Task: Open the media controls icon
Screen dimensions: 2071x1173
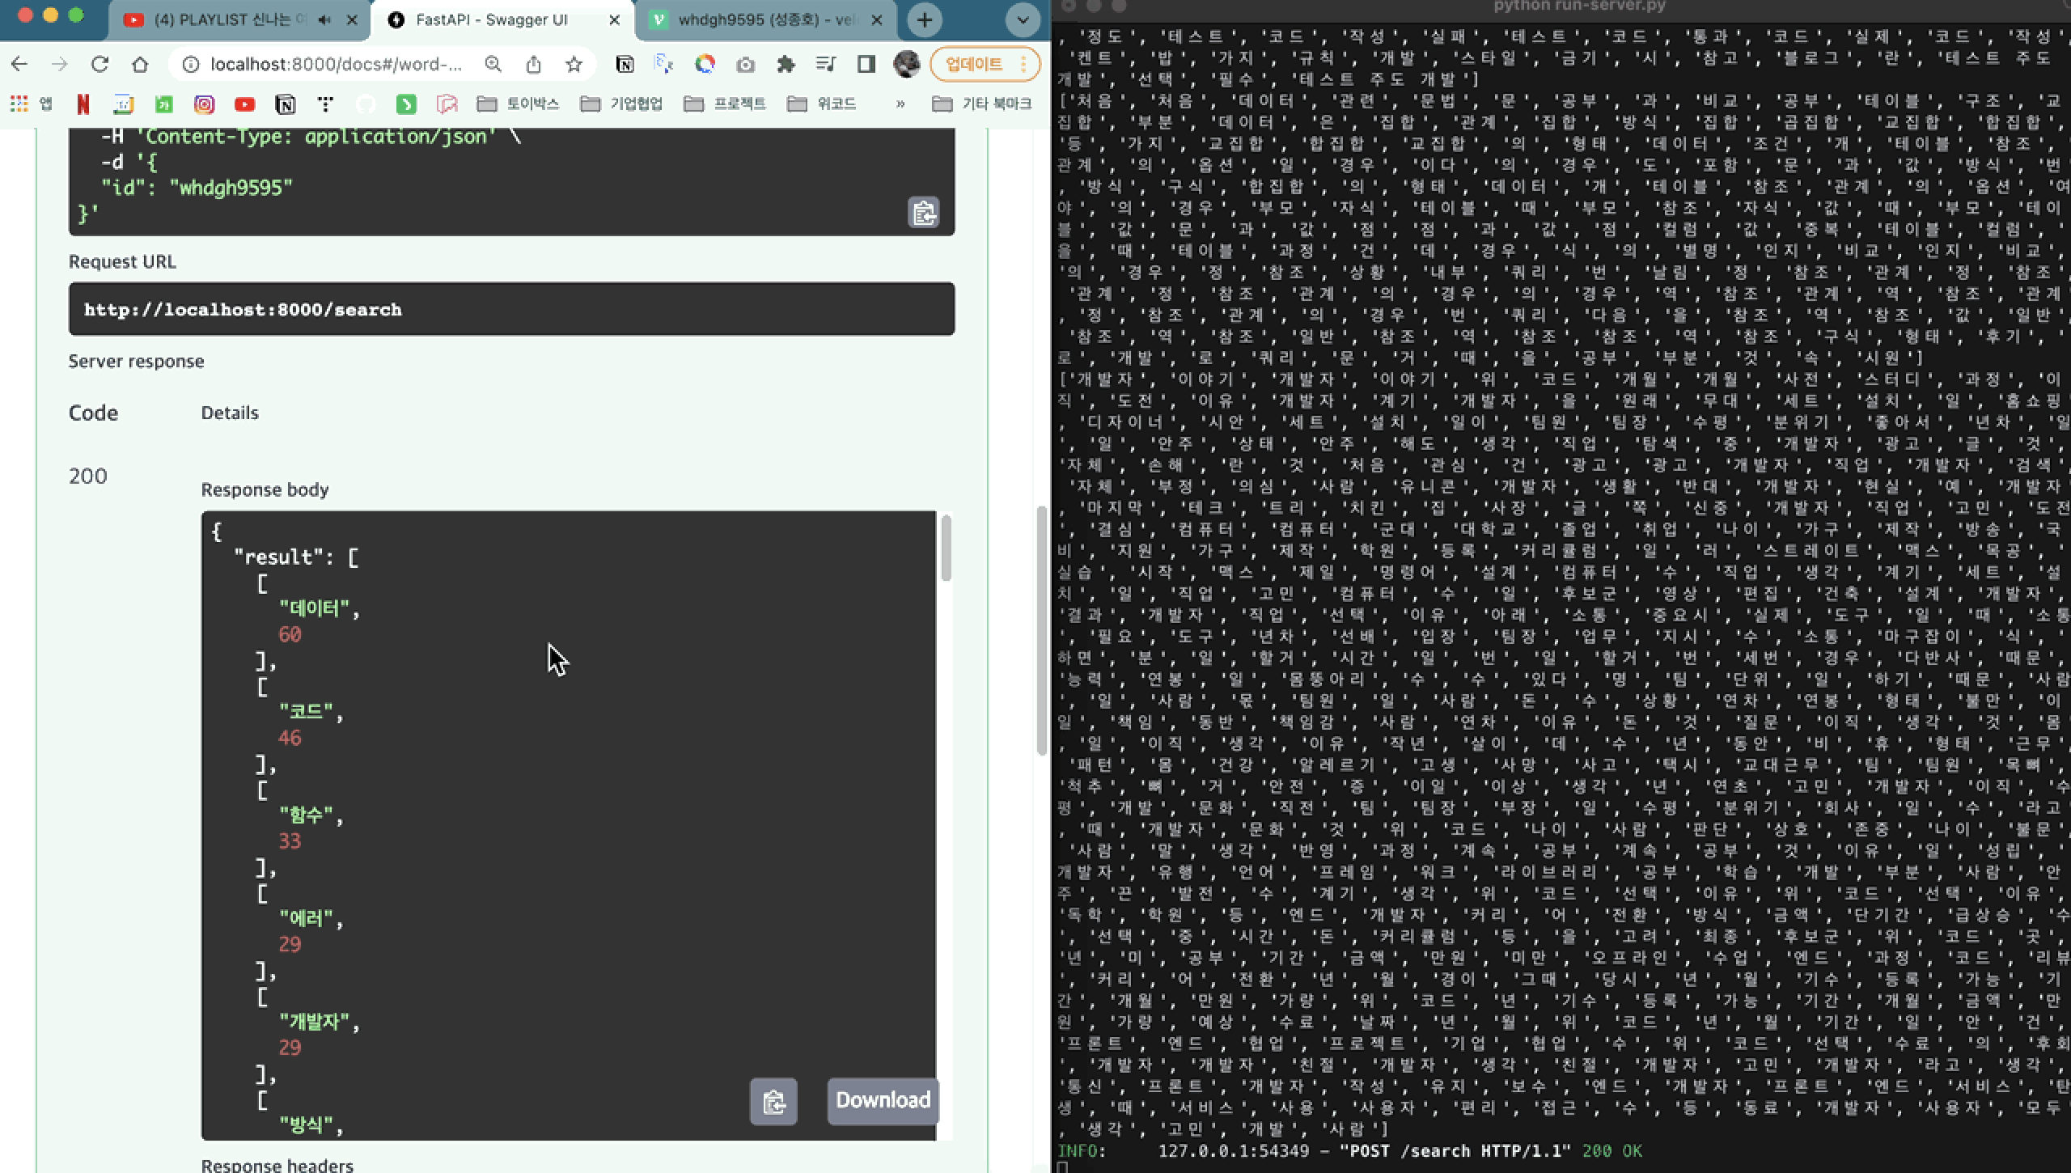Action: point(825,65)
